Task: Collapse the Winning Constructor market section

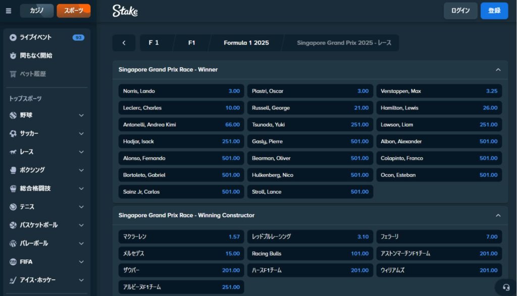Action: (498, 215)
